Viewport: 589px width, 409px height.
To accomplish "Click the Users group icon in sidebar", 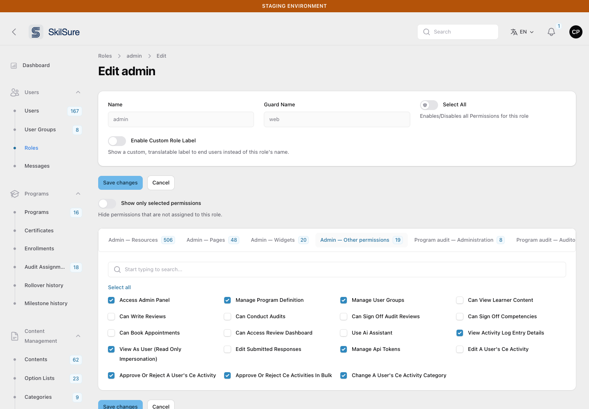I will coord(15,92).
